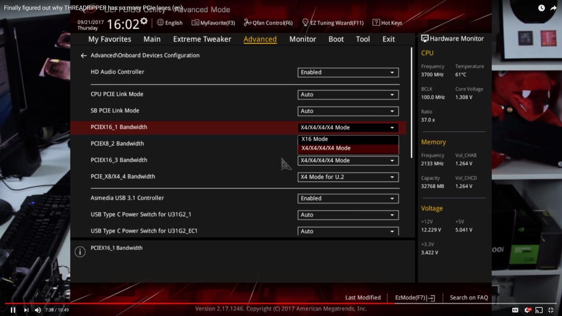Viewport: 562px width, 316px height.
Task: Switch to EzMode(F7)
Action: pyautogui.click(x=415, y=298)
